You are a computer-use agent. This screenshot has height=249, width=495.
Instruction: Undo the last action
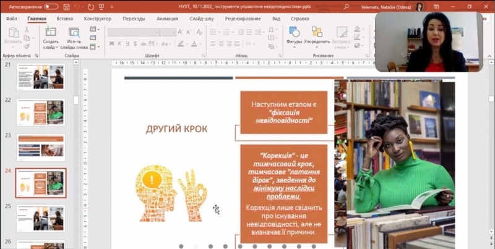[77, 7]
